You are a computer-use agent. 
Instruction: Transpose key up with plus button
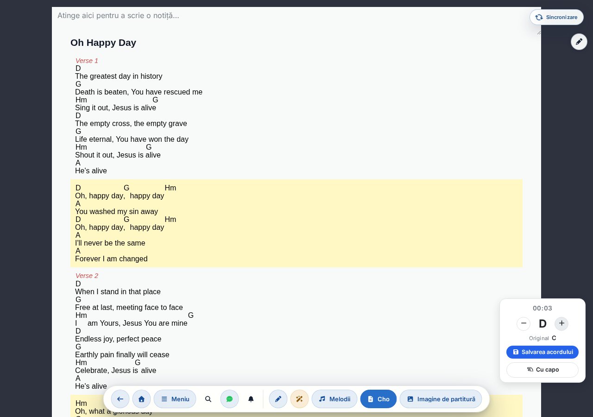click(x=561, y=323)
